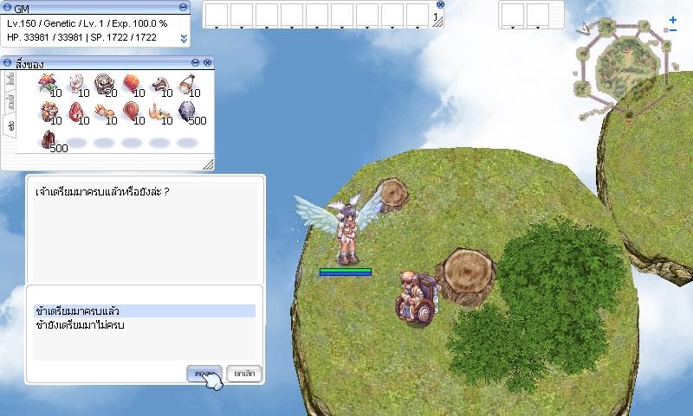Screen dimensions: 693x416
Task: Switch to the middle equipment inventory tab
Action: click(x=10, y=101)
